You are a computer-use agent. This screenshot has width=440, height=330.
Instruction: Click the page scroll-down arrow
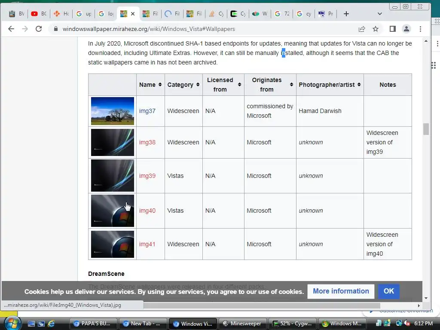point(426,298)
